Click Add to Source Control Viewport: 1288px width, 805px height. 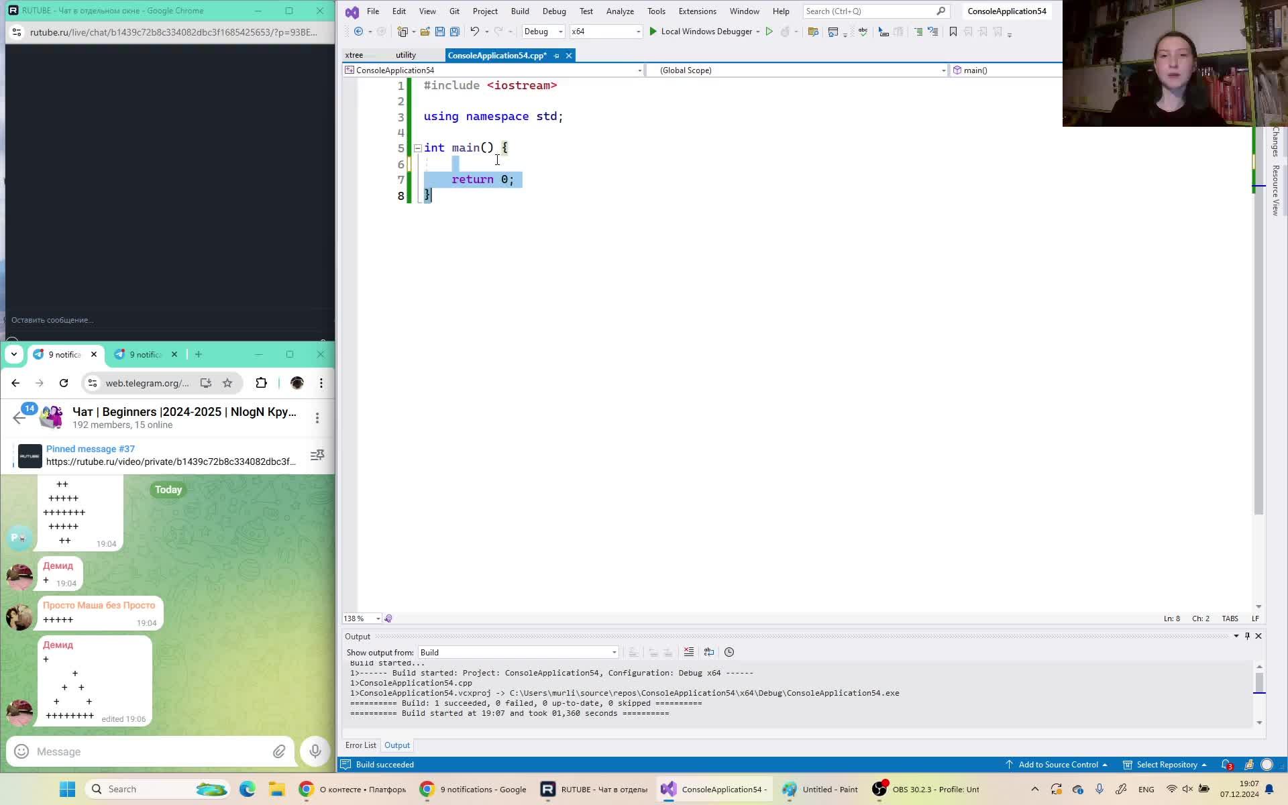coord(1057,765)
